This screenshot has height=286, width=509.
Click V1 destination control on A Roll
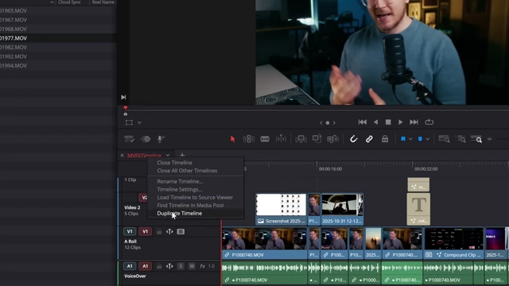pyautogui.click(x=130, y=231)
